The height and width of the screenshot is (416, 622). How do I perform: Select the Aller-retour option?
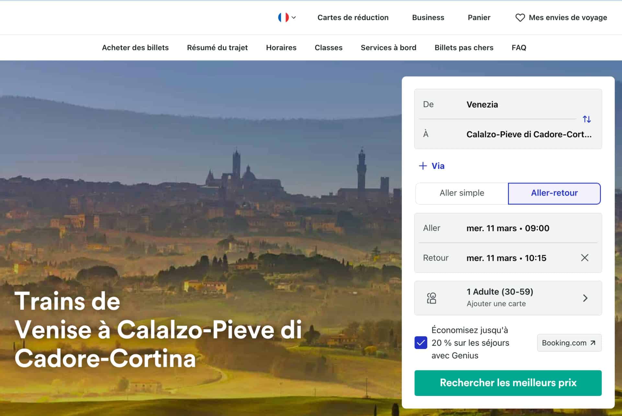pos(554,193)
